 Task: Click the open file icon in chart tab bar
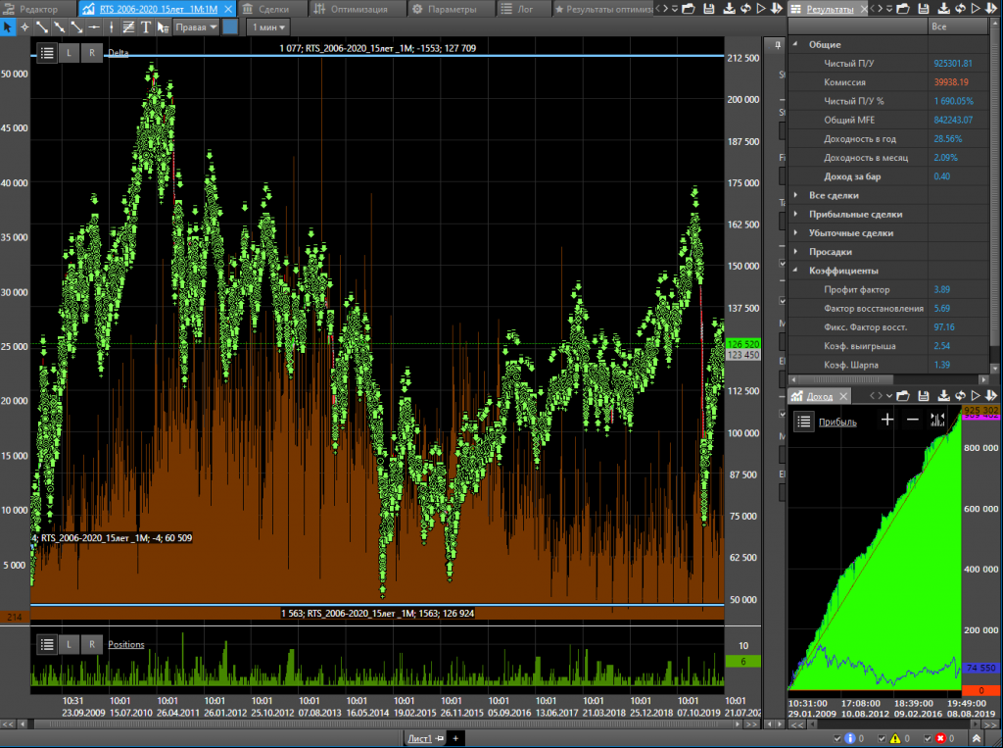[689, 9]
